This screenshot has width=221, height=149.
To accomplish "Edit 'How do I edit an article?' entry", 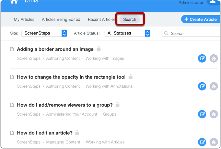I will 202,142.
